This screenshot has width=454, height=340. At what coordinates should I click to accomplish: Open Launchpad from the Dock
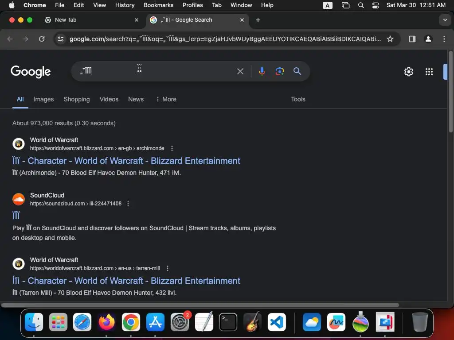(58, 322)
